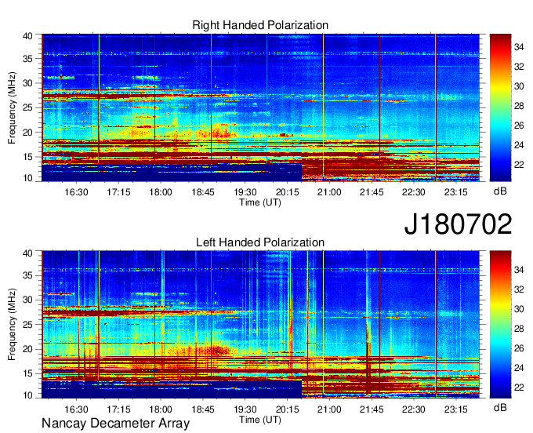Click the 30 MHz tick of Left Handed plot
Image resolution: width=533 pixels, height=433 pixels.
27,300
